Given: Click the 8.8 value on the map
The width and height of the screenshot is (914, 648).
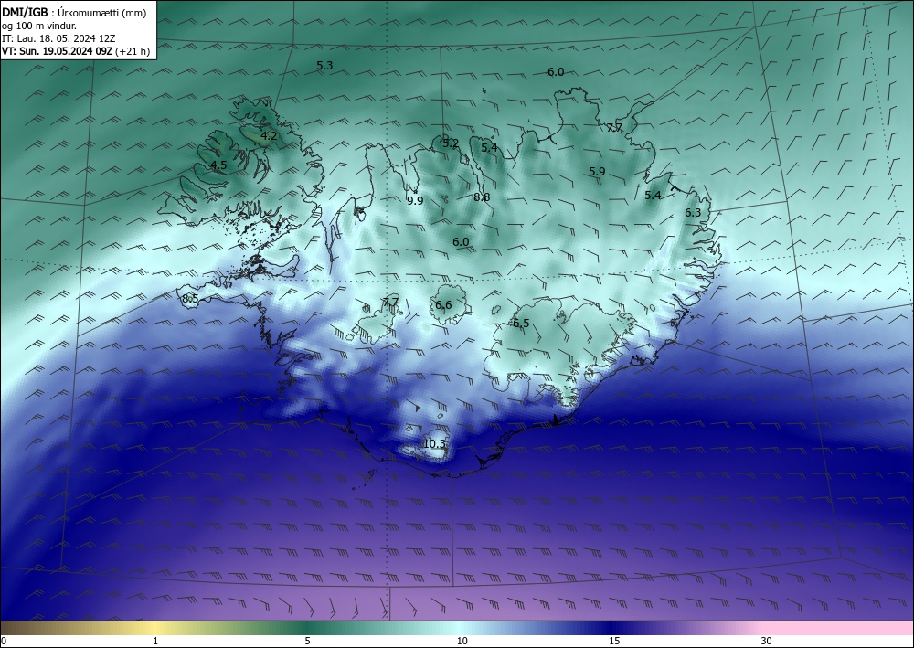Looking at the screenshot, I should click(x=482, y=197).
